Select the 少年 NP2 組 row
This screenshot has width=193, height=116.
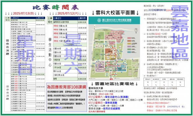coord(23,25)
